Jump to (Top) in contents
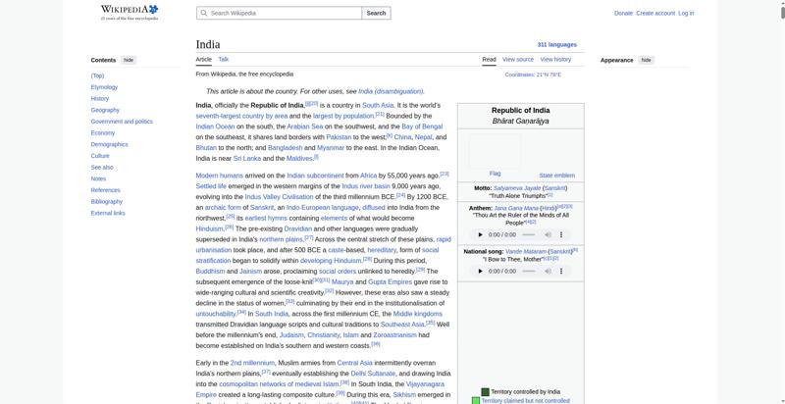This screenshot has height=404, width=785. tap(97, 76)
